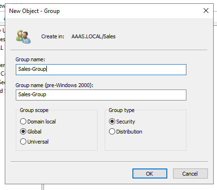Click the AAAS.LOCAL/Sales path text
The image size is (217, 190).
94,36
